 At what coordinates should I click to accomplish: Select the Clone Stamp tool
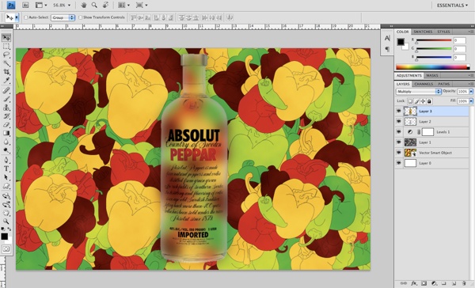click(x=6, y=108)
